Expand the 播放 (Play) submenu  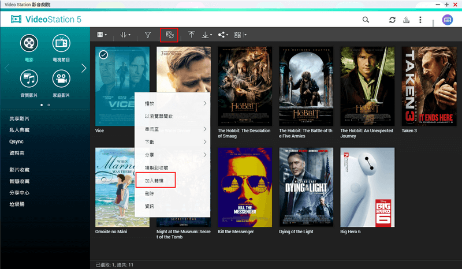[x=172, y=103]
